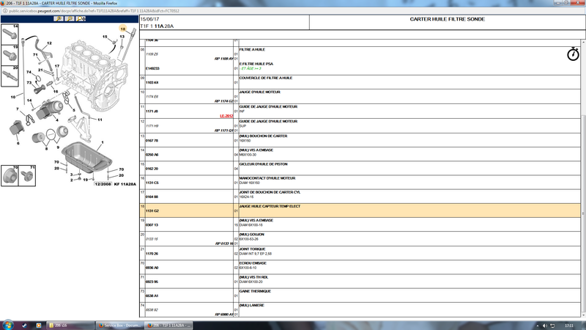Click the MANOCONTACT D'HUILE MOTEUR row
Image resolution: width=586 pixels, height=330 pixels.
click(x=360, y=182)
